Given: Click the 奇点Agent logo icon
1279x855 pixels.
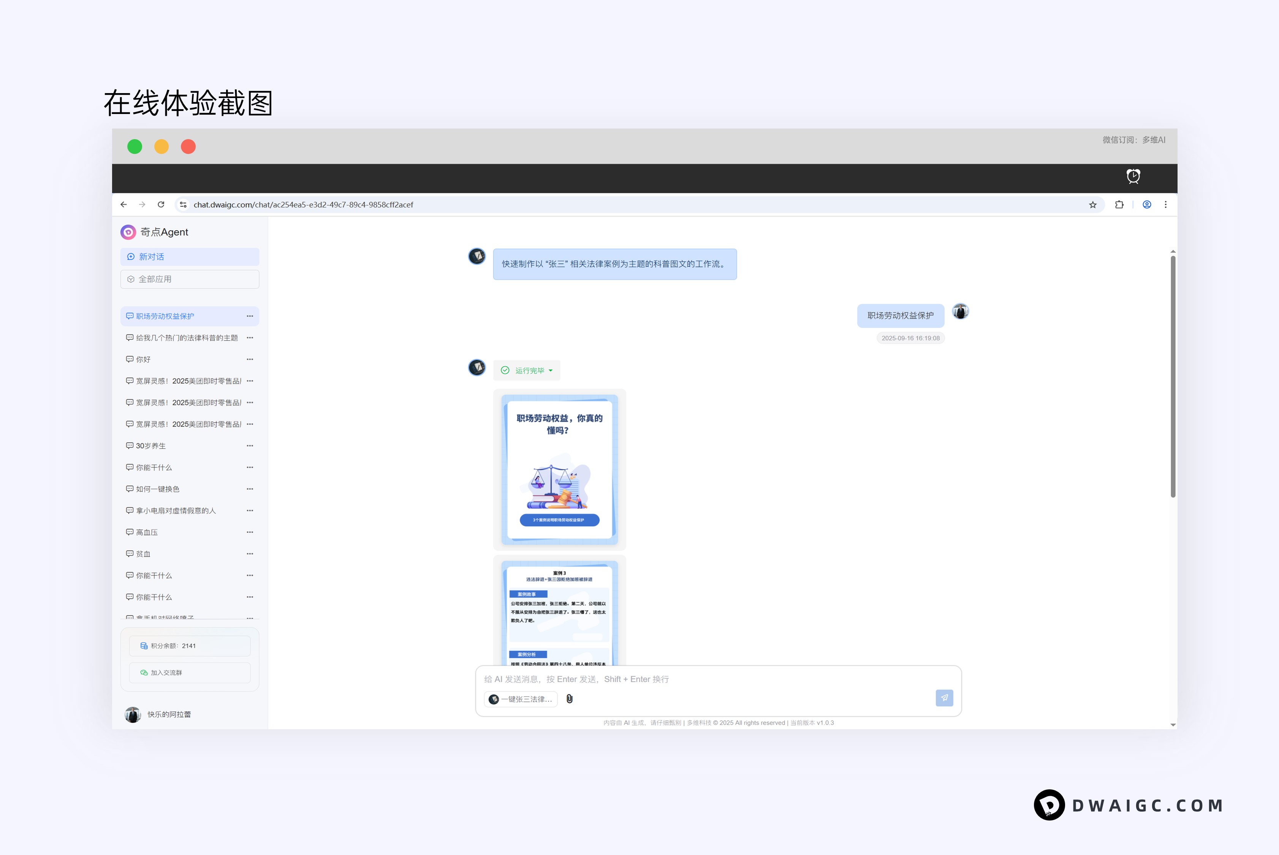Looking at the screenshot, I should click(x=128, y=232).
